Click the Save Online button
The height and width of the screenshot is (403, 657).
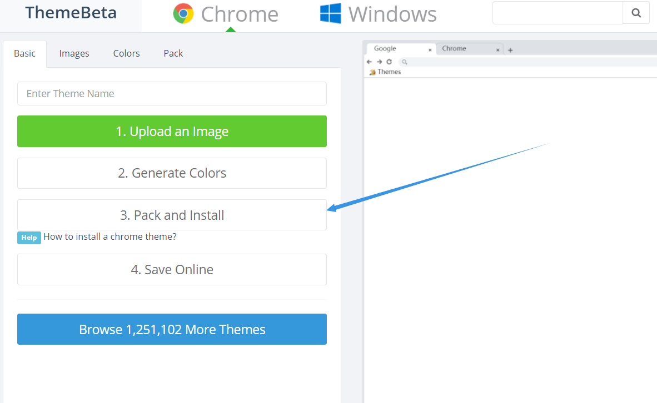[x=172, y=270]
